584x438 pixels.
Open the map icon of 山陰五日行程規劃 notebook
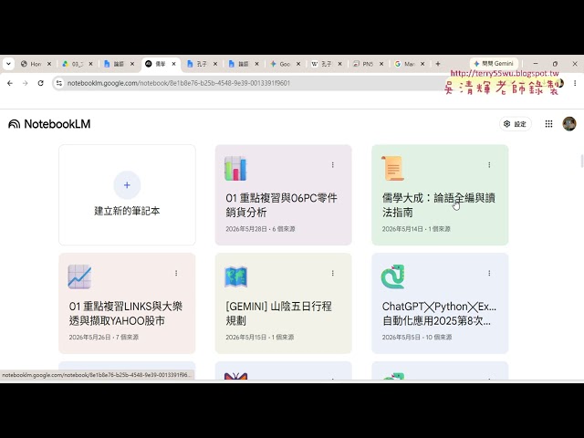coord(235,276)
